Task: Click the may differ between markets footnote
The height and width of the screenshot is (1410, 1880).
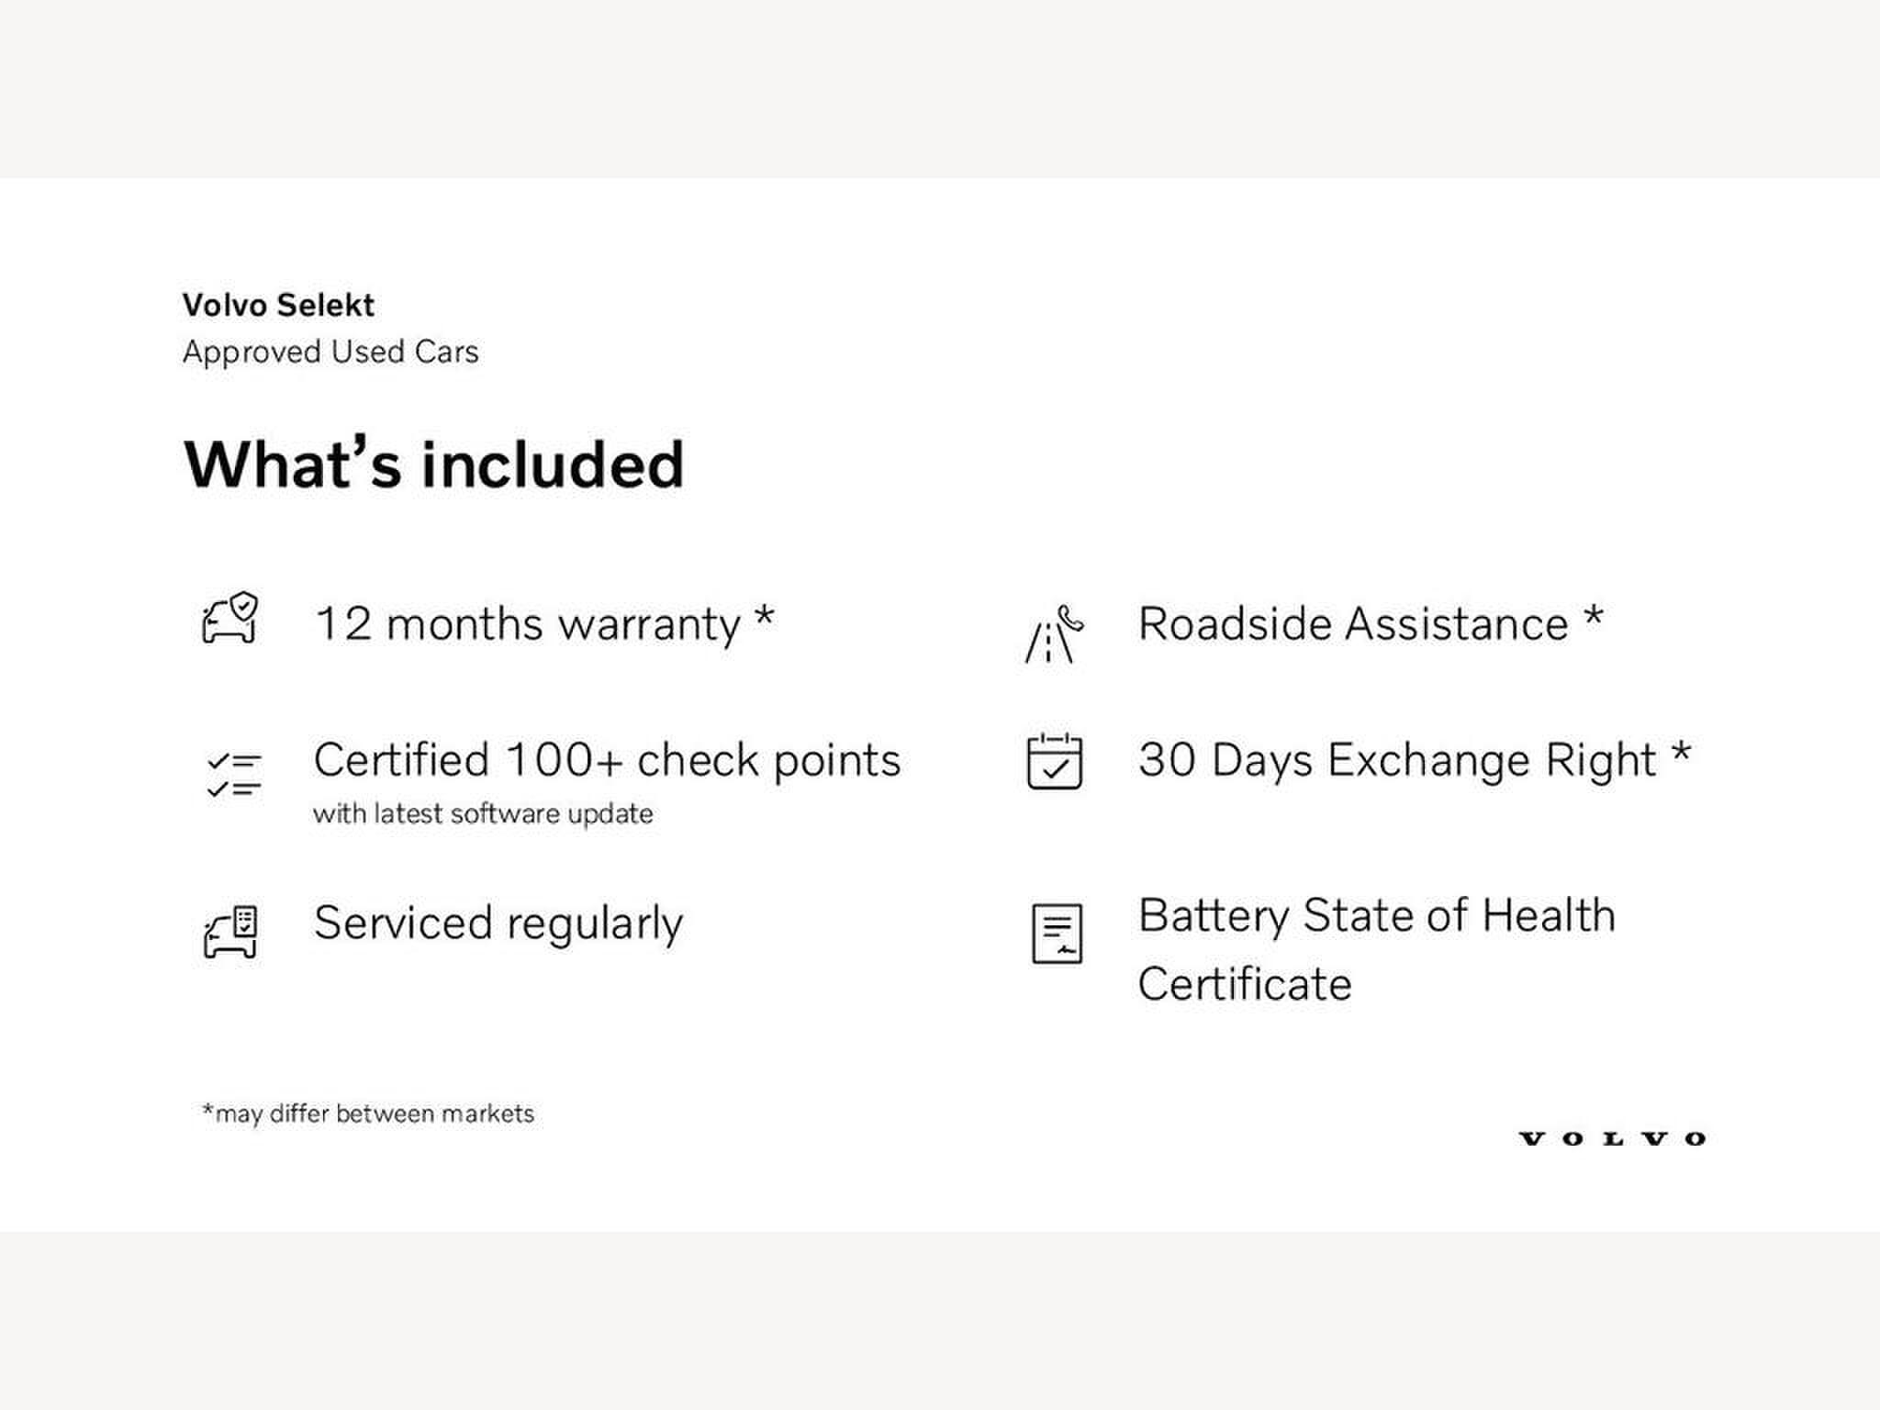Action: pos(368,1113)
